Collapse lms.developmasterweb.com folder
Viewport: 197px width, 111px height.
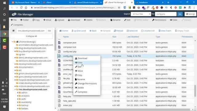[15, 89]
